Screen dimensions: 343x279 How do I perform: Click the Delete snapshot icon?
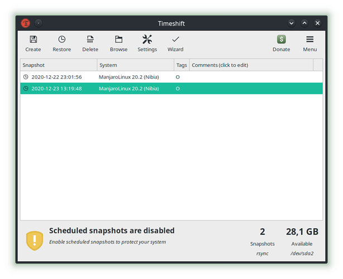pos(90,40)
